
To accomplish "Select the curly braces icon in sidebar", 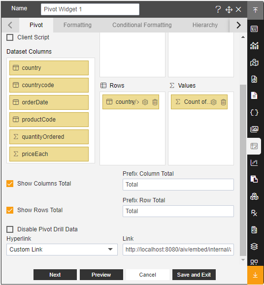I will [254, 113].
